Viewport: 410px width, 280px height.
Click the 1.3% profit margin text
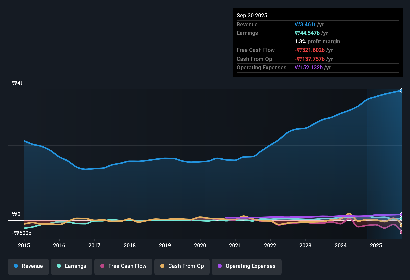pos(317,41)
